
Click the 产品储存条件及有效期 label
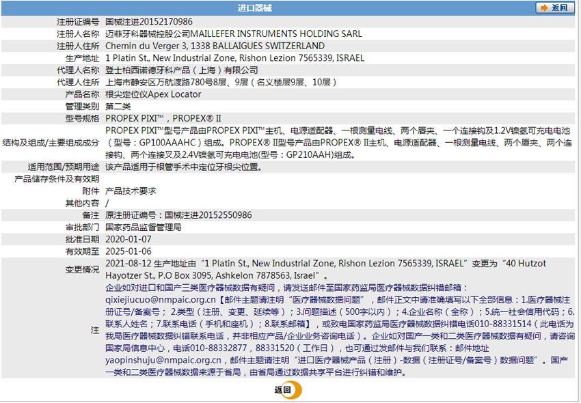57,179
